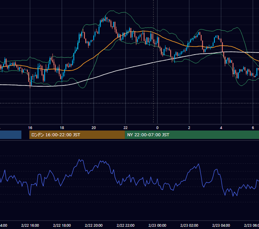
Task: Click the 2/22 16:00 time label
Action: (30, 225)
